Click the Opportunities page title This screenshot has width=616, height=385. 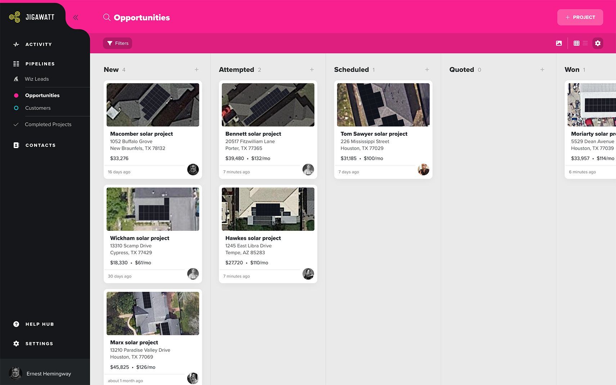(142, 17)
